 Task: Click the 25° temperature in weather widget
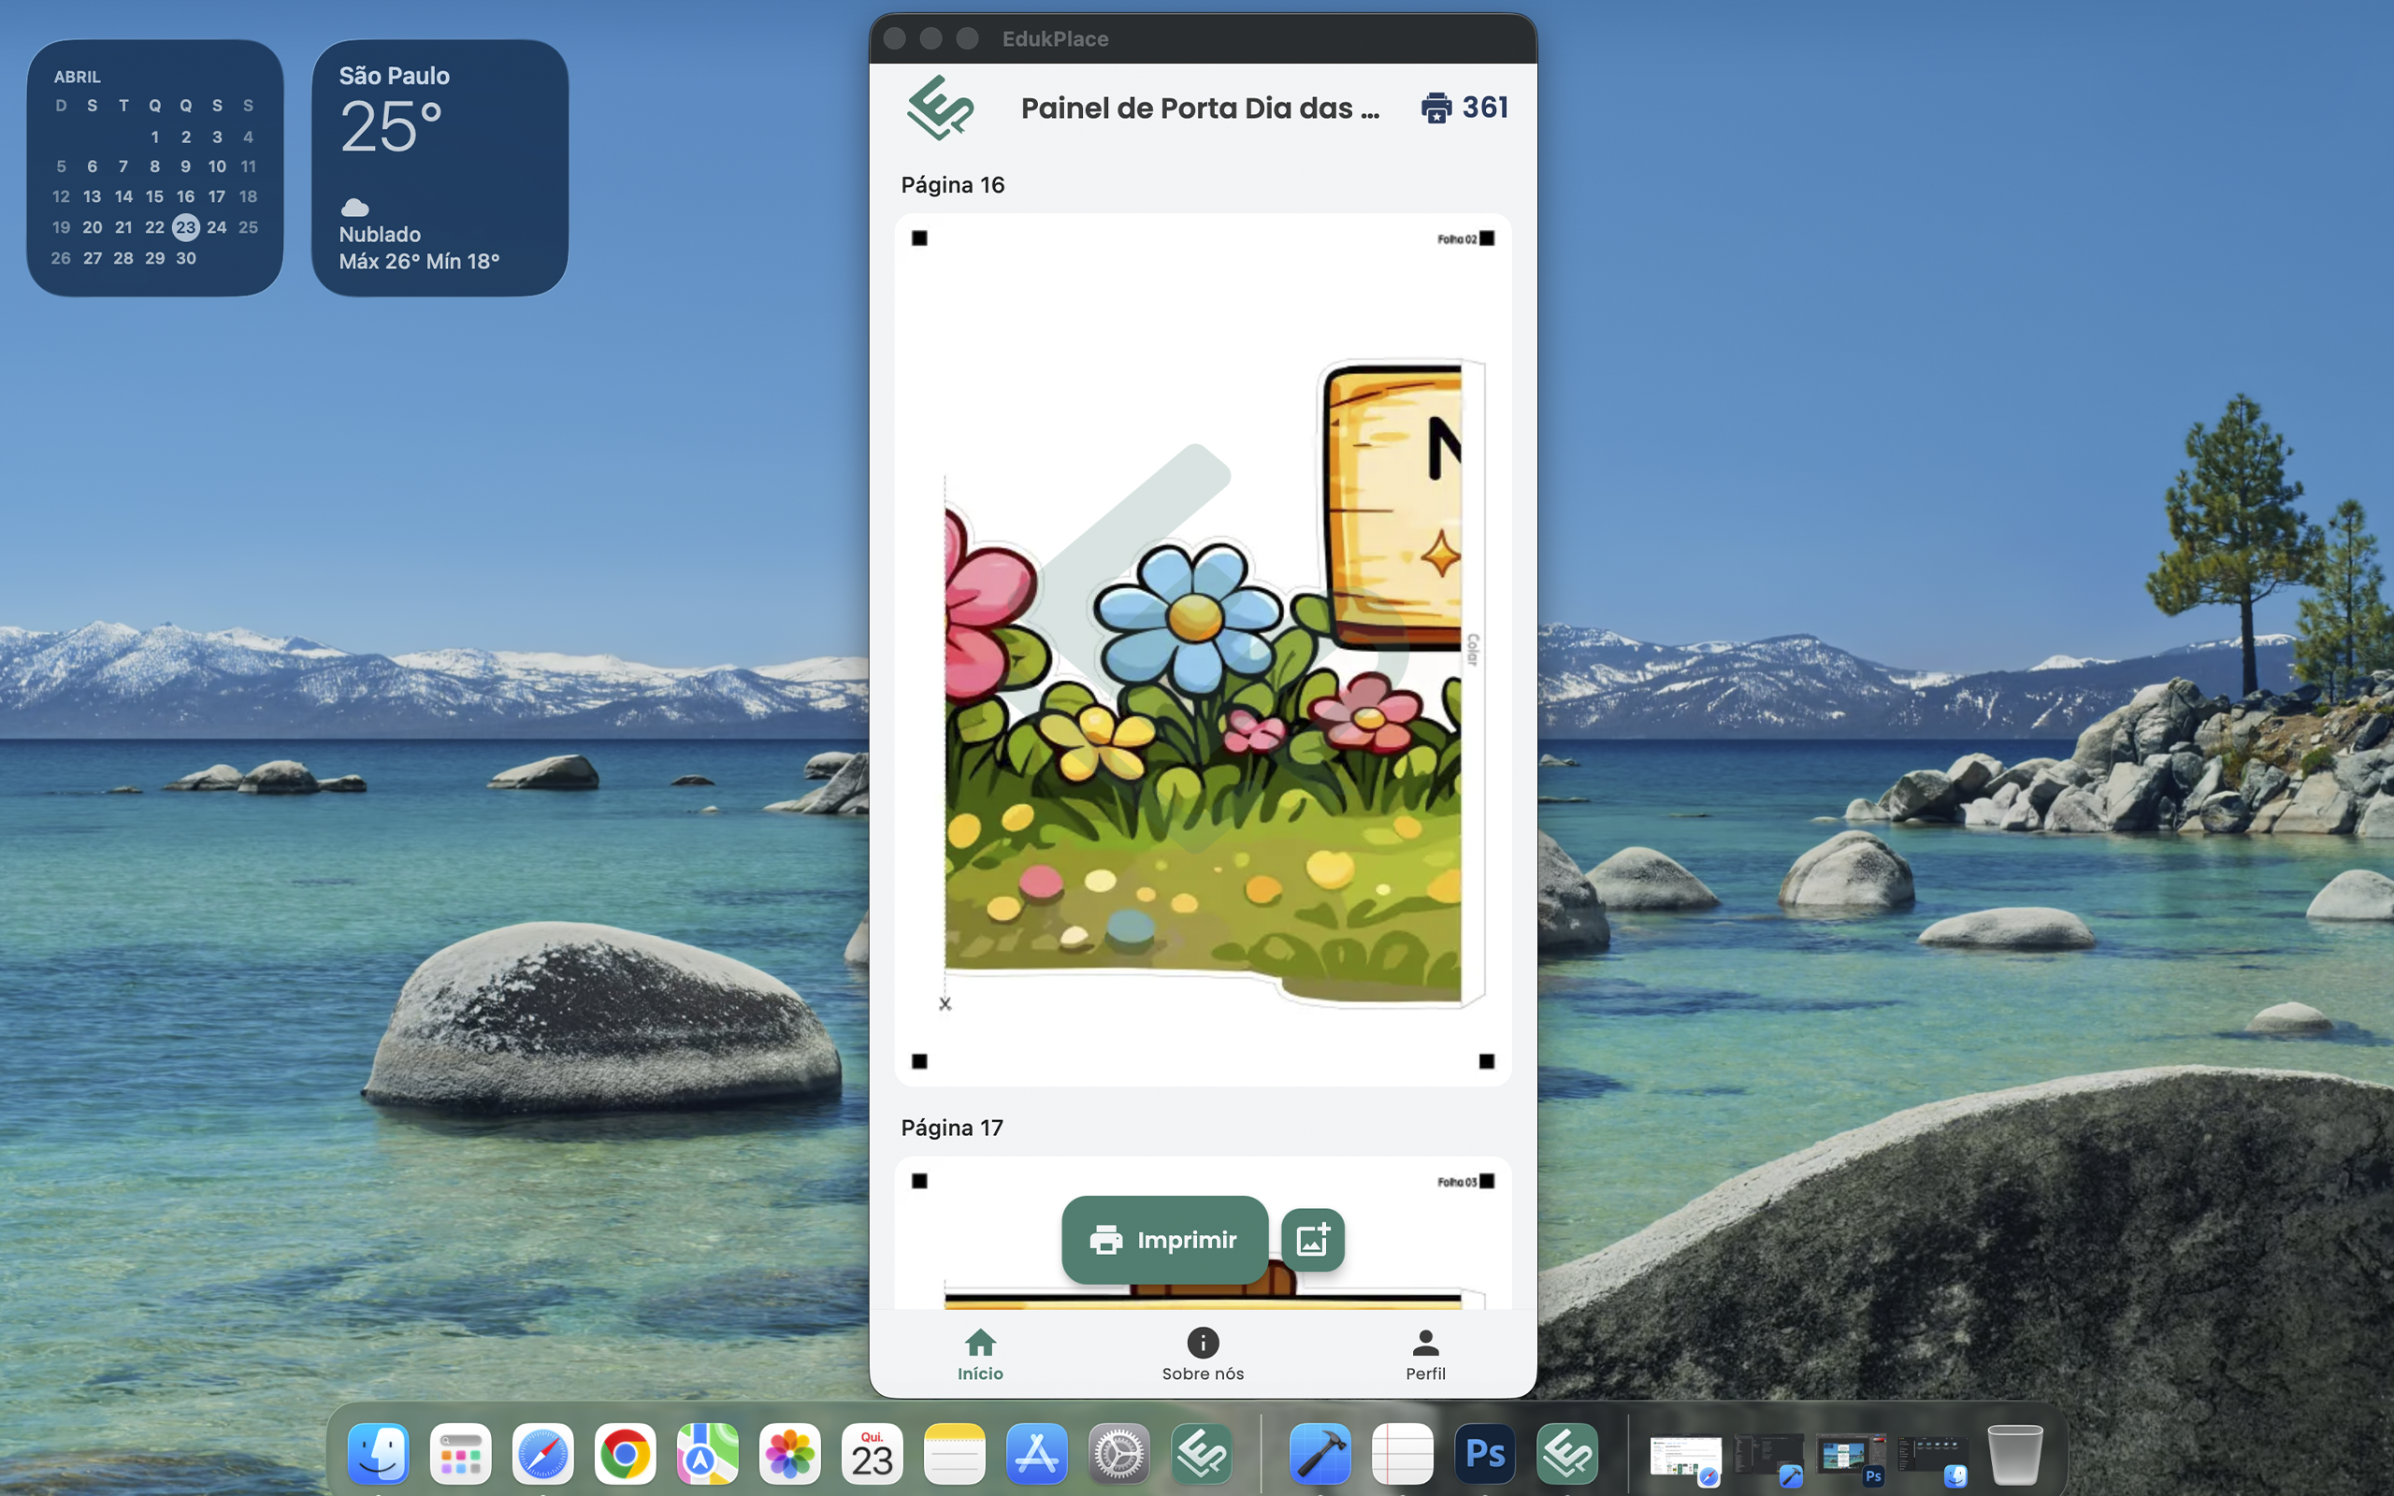click(391, 126)
